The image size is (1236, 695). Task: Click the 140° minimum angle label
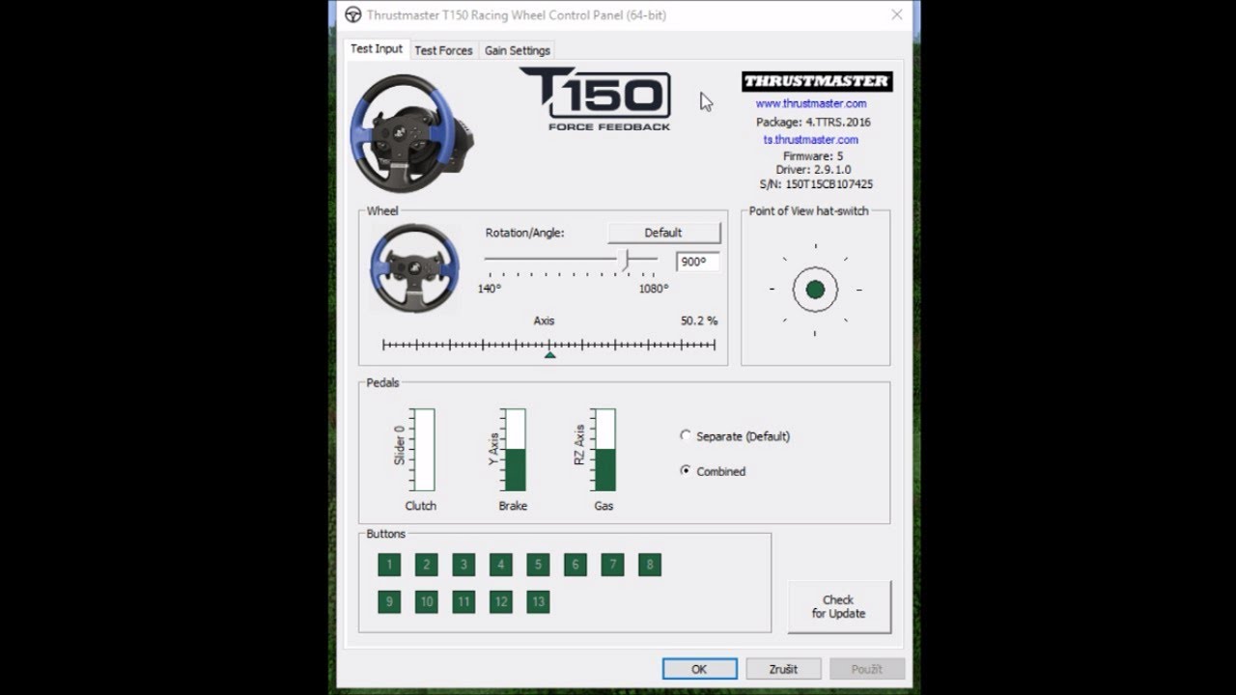[x=490, y=289]
